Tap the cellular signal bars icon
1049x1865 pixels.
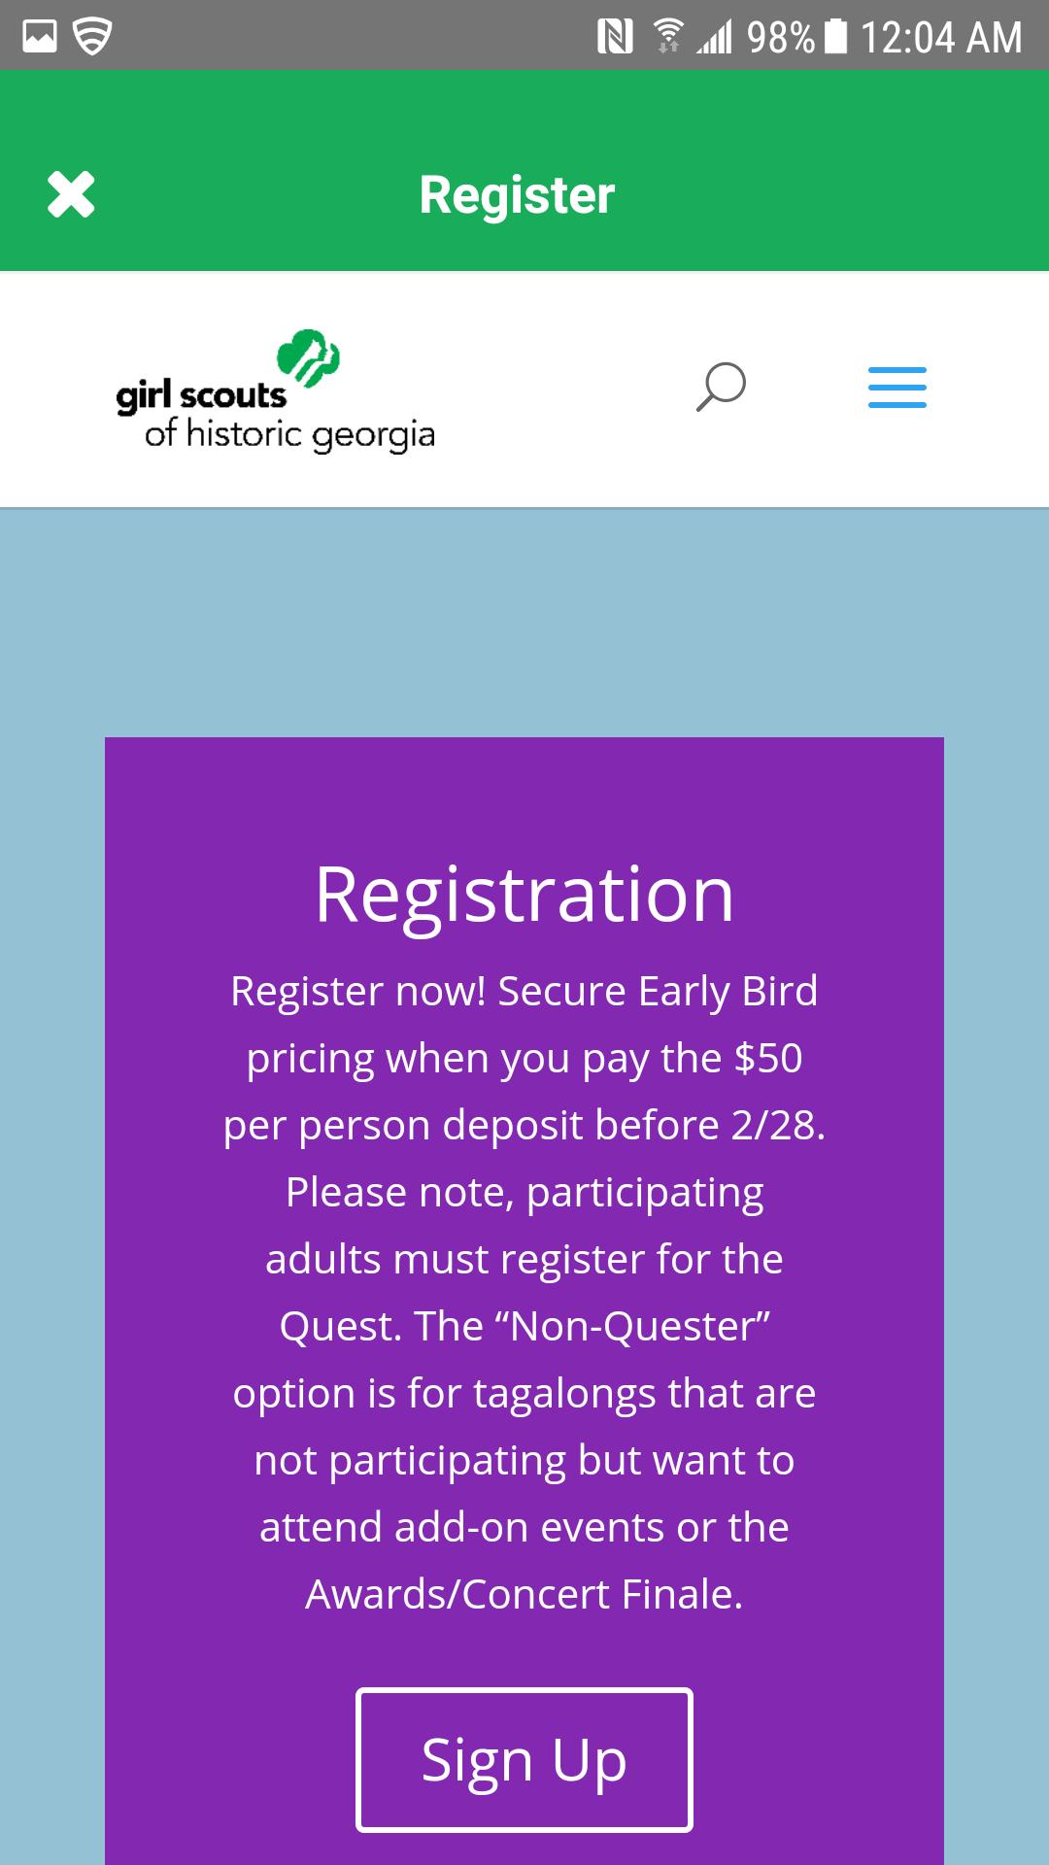[x=715, y=38]
